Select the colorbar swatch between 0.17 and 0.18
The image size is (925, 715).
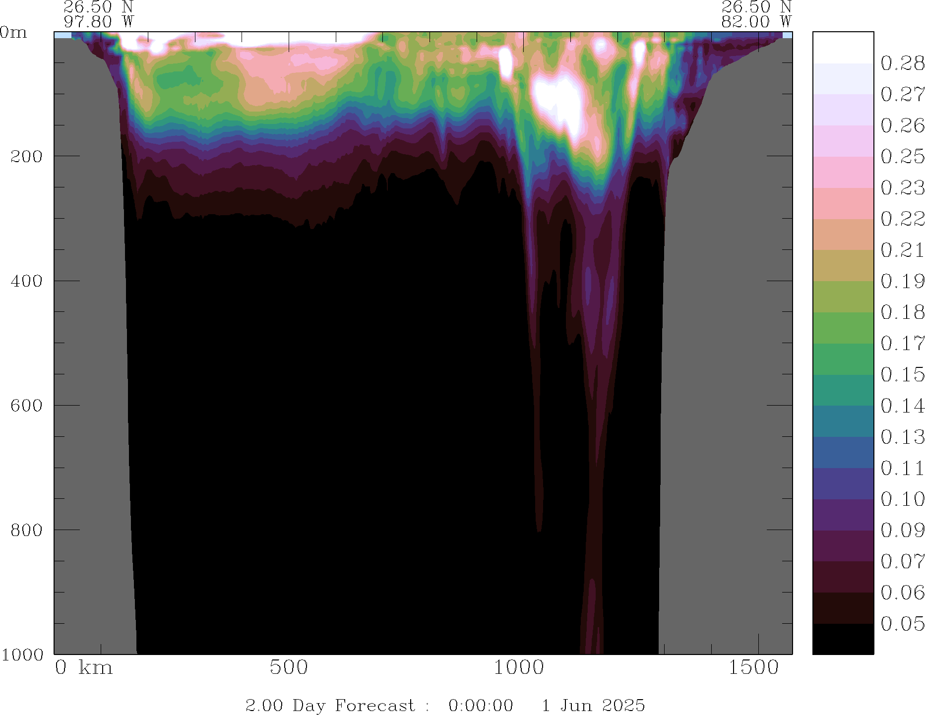click(843, 328)
